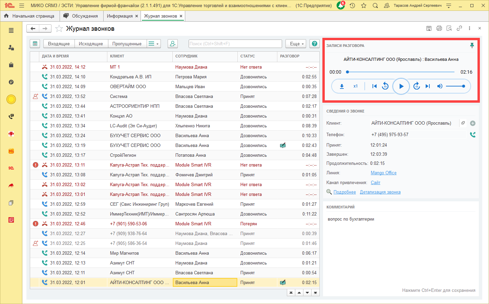Expand the list view mode dropdown
Screen dimensions: 489x304
pyautogui.click(x=154, y=44)
